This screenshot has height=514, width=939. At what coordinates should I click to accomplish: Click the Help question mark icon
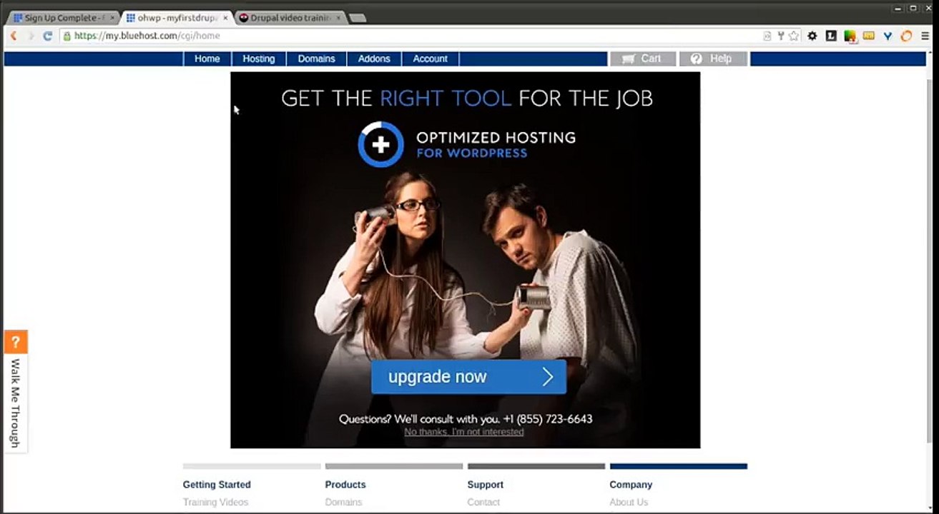[696, 59]
